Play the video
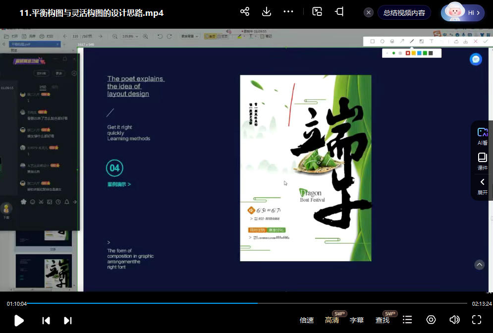The image size is (493, 333). [19, 320]
